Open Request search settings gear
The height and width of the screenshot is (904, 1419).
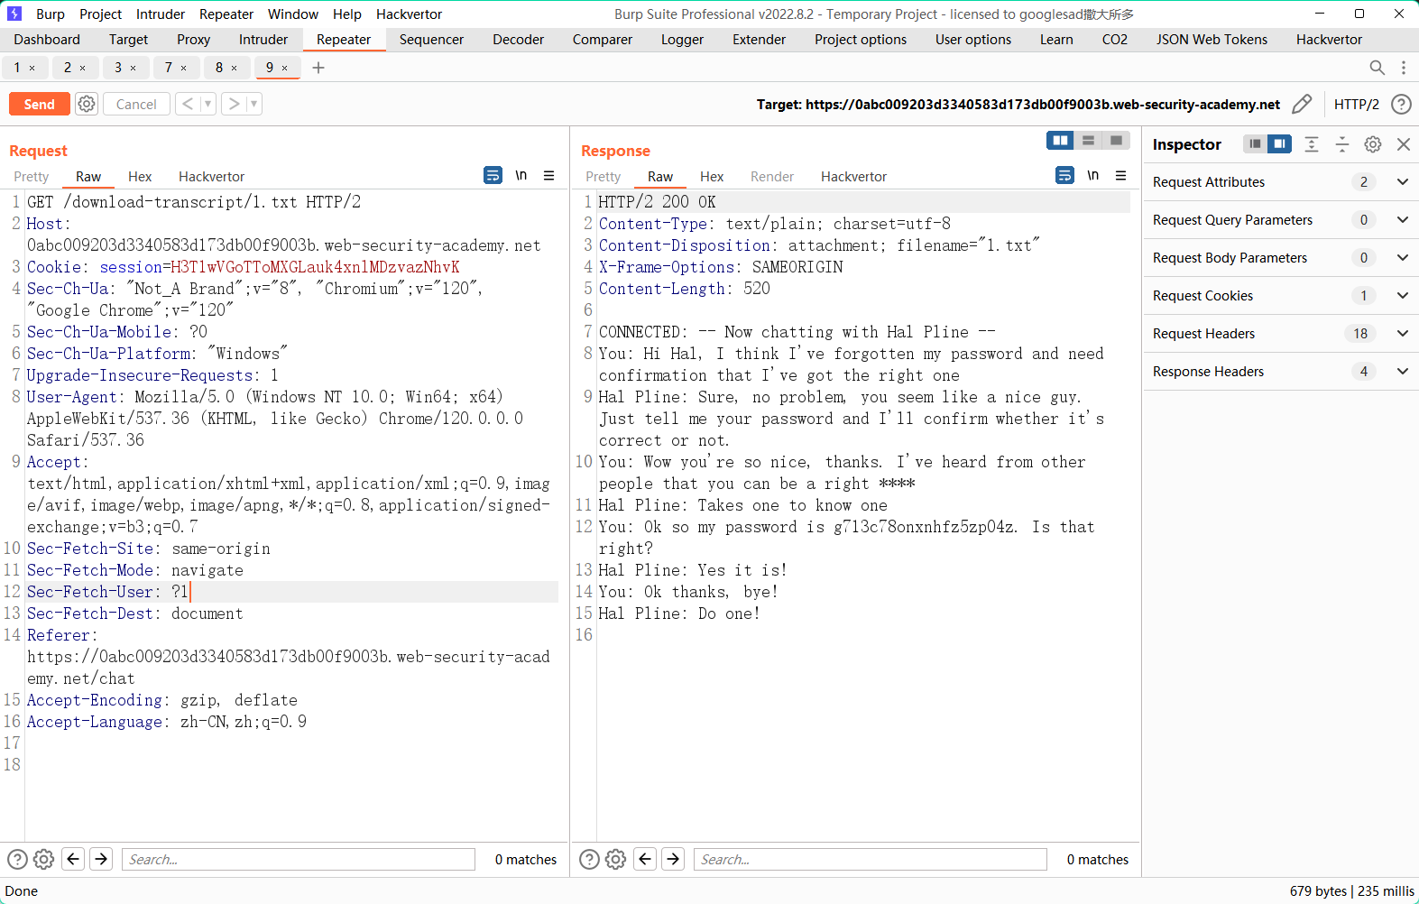(43, 859)
